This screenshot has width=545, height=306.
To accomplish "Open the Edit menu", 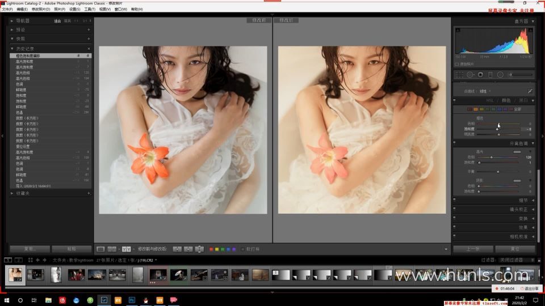I will coord(22,10).
